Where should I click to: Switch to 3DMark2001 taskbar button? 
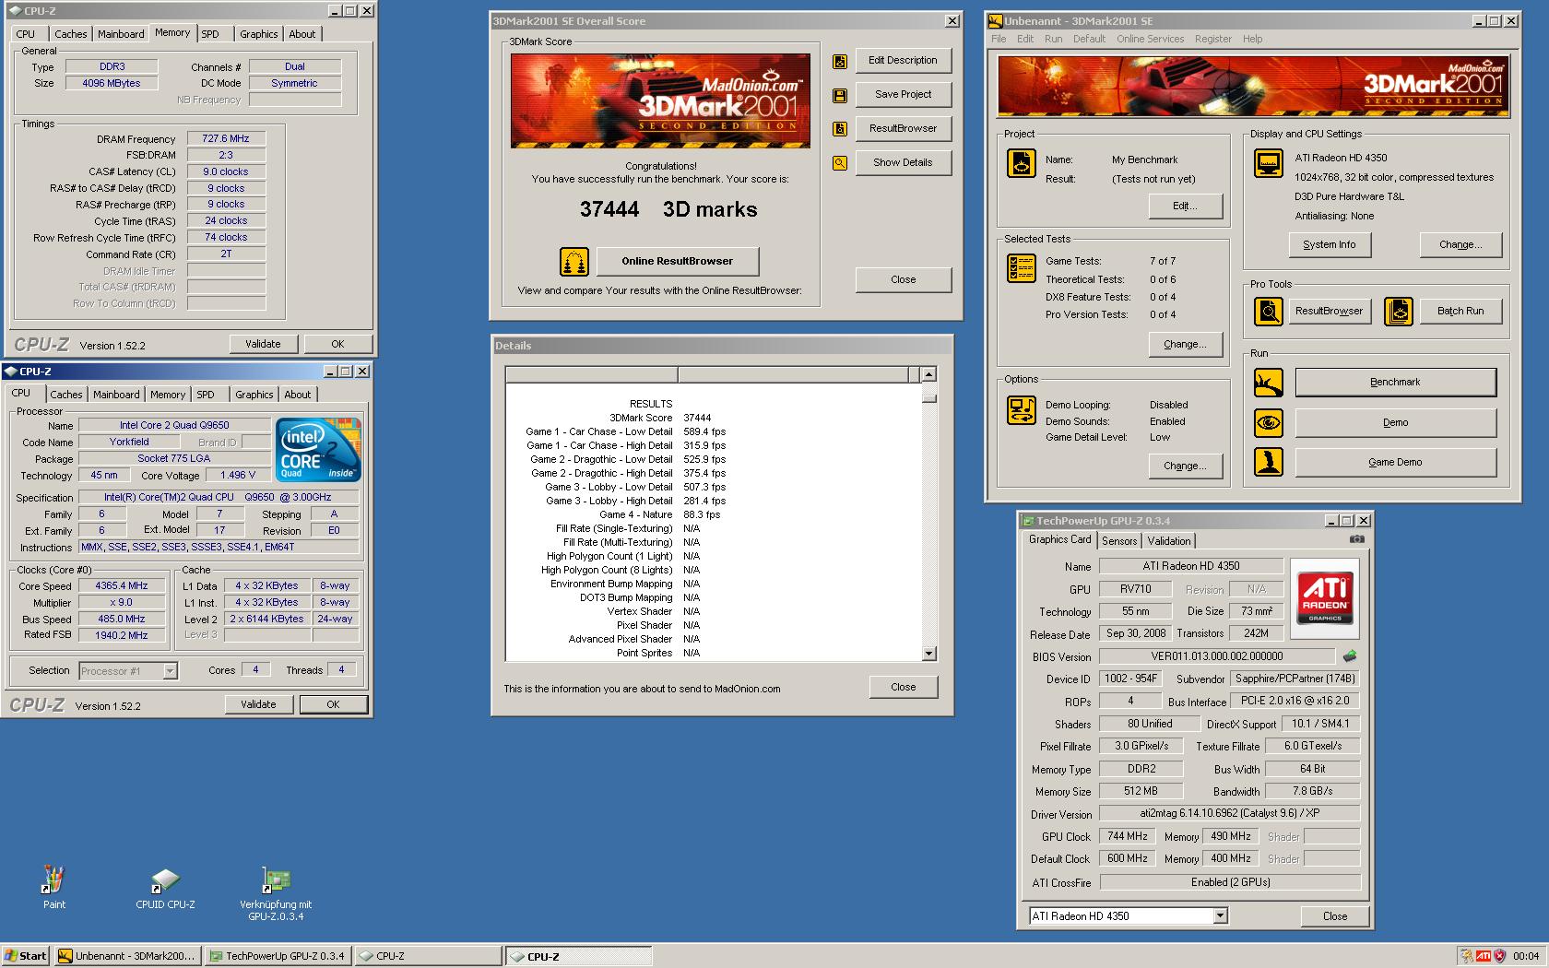pos(127,956)
